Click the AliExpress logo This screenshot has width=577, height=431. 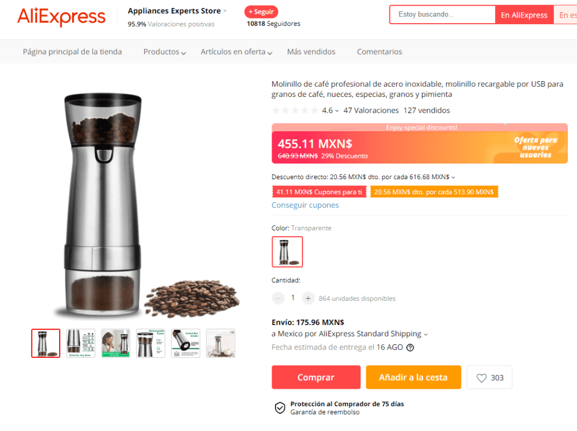coord(61,16)
